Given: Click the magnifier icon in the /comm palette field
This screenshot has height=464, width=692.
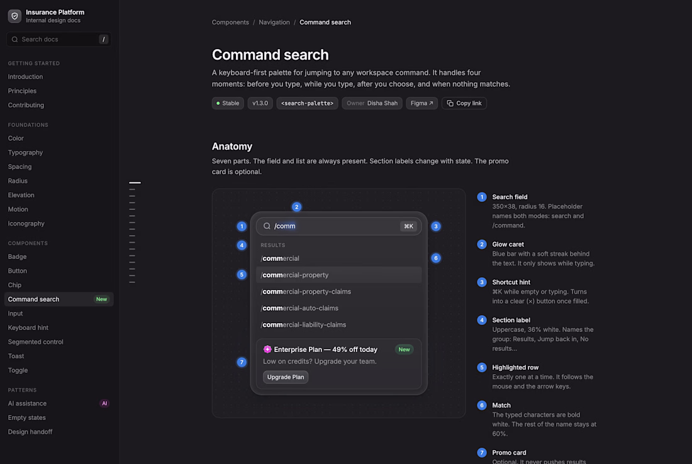Looking at the screenshot, I should tap(267, 226).
